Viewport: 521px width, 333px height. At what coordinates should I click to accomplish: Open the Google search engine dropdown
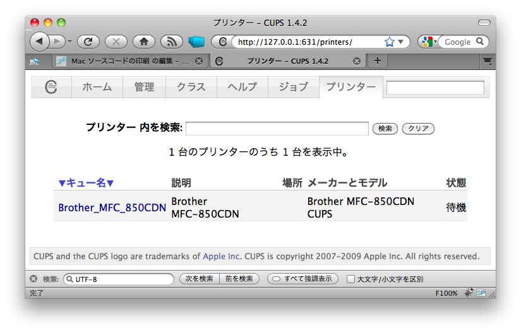point(429,42)
